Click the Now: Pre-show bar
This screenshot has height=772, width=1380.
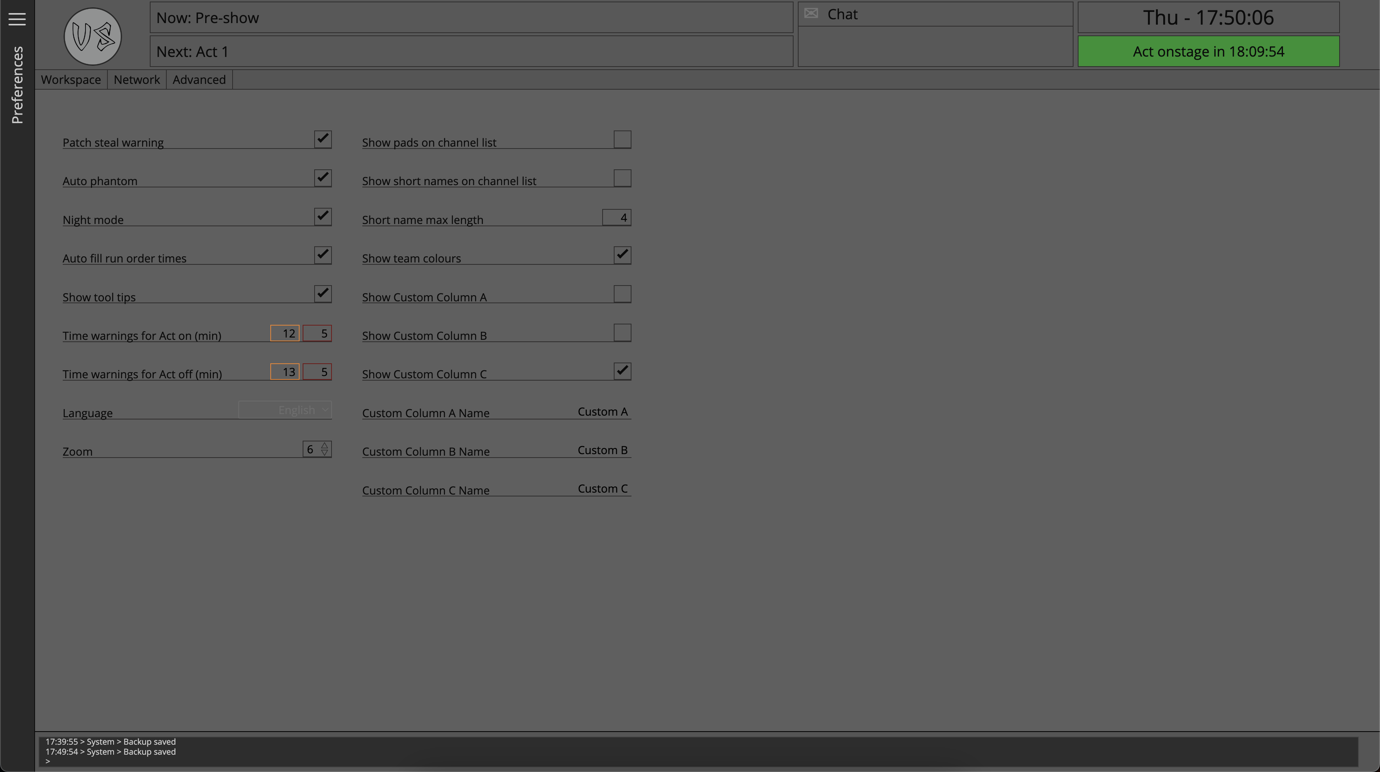click(471, 18)
